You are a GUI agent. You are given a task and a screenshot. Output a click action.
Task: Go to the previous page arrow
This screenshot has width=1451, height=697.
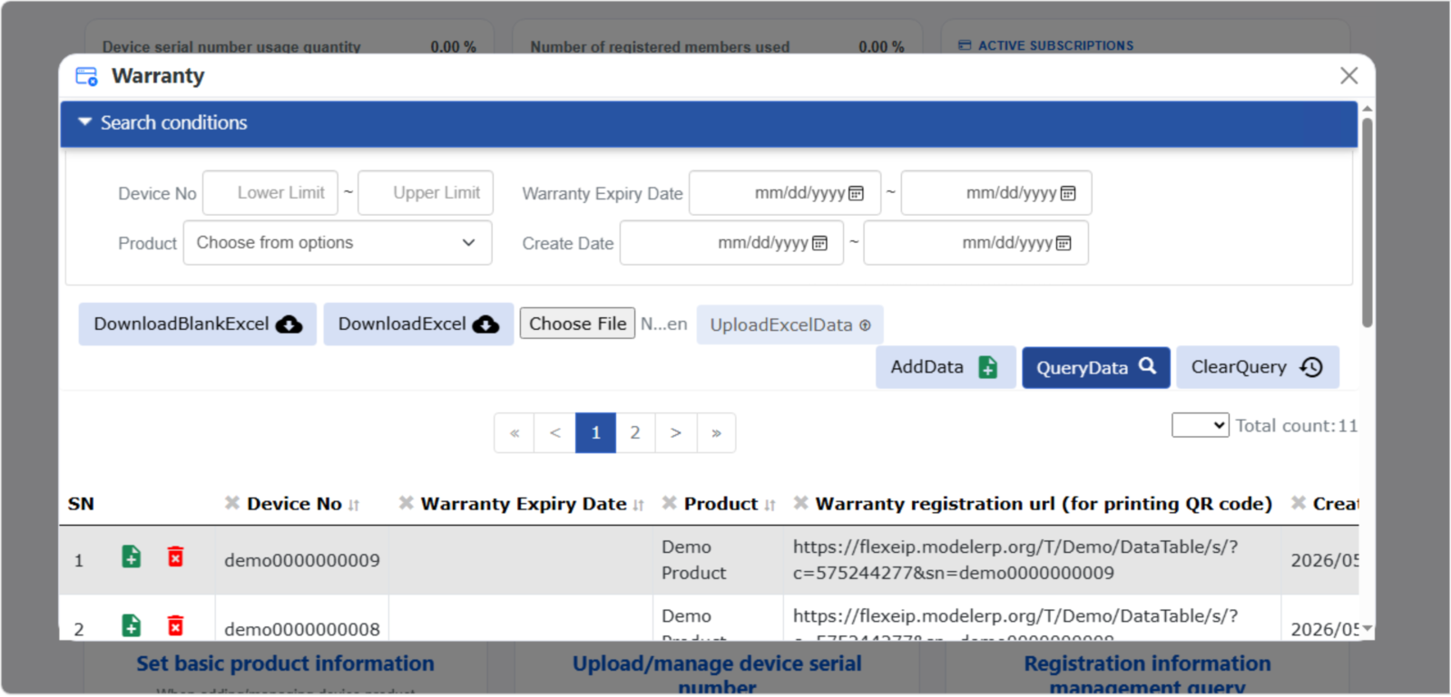coord(555,433)
